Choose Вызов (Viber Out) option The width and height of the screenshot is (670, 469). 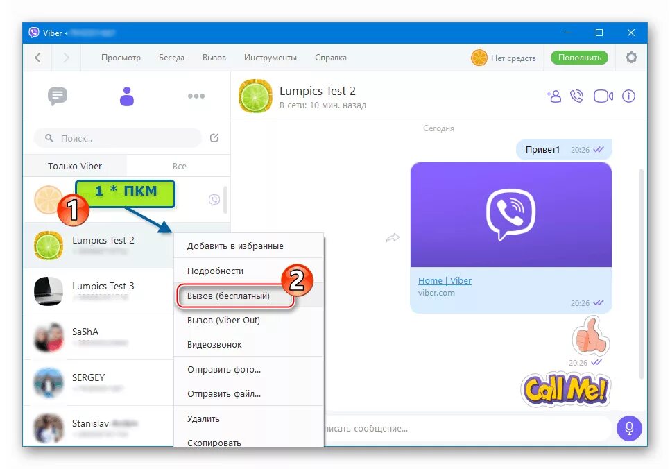pyautogui.click(x=249, y=320)
